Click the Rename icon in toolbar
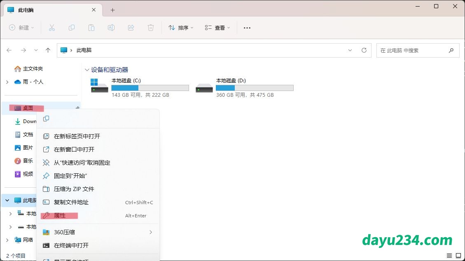465x261 pixels. 111,28
